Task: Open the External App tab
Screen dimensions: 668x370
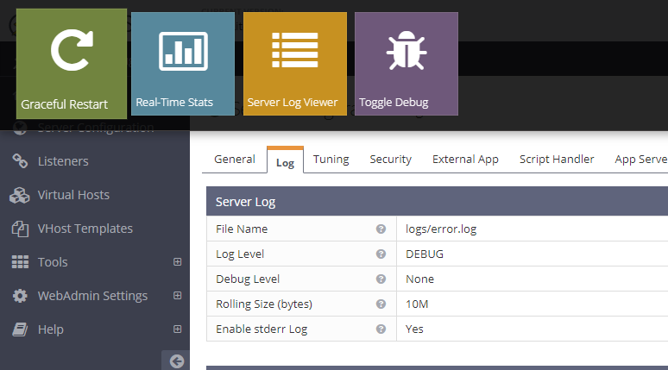Action: [465, 160]
